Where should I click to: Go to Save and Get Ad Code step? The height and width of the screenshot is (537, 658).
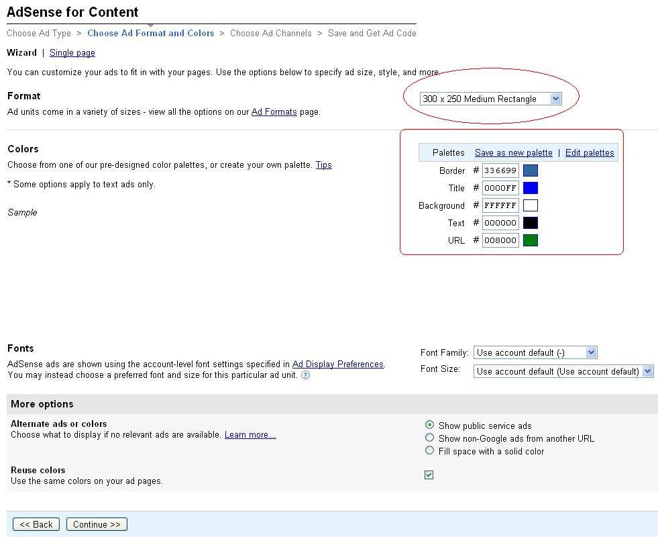point(372,33)
